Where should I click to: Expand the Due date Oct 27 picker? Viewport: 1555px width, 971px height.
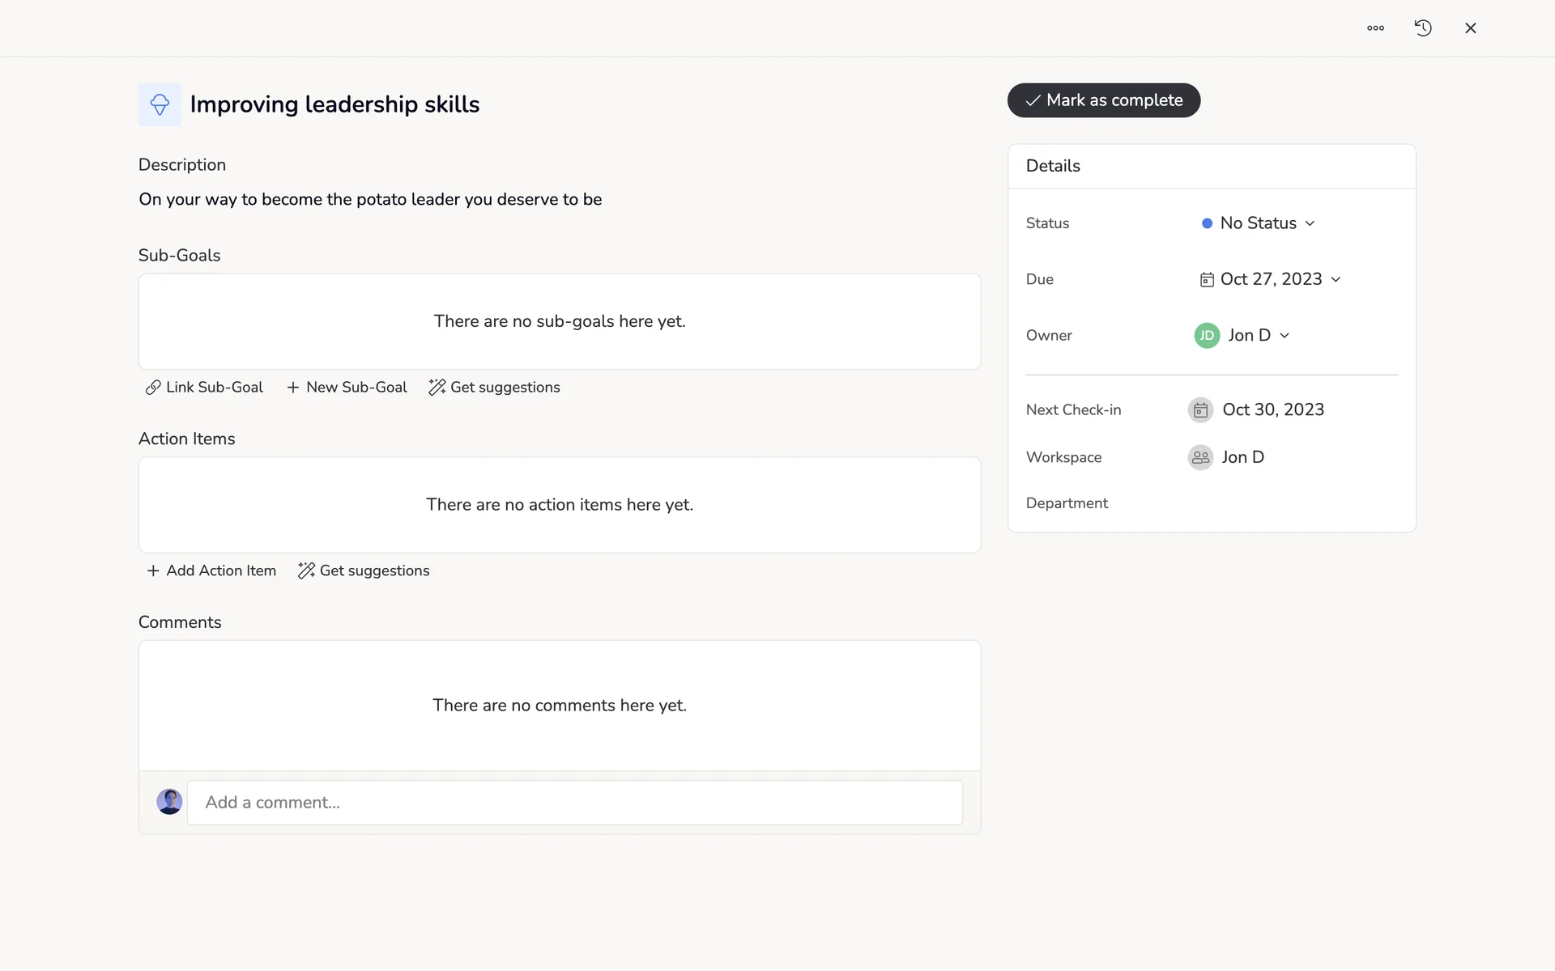1271,279
